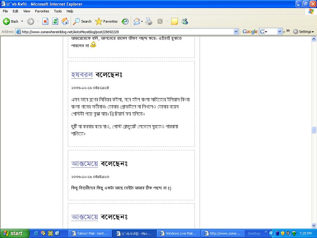Viewport: 317px width, 238px height.
Task: Switch to U¨vb Kvf© taskbar window
Action: point(134,233)
